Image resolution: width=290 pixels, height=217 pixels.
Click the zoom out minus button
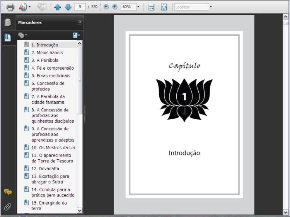(106, 7)
